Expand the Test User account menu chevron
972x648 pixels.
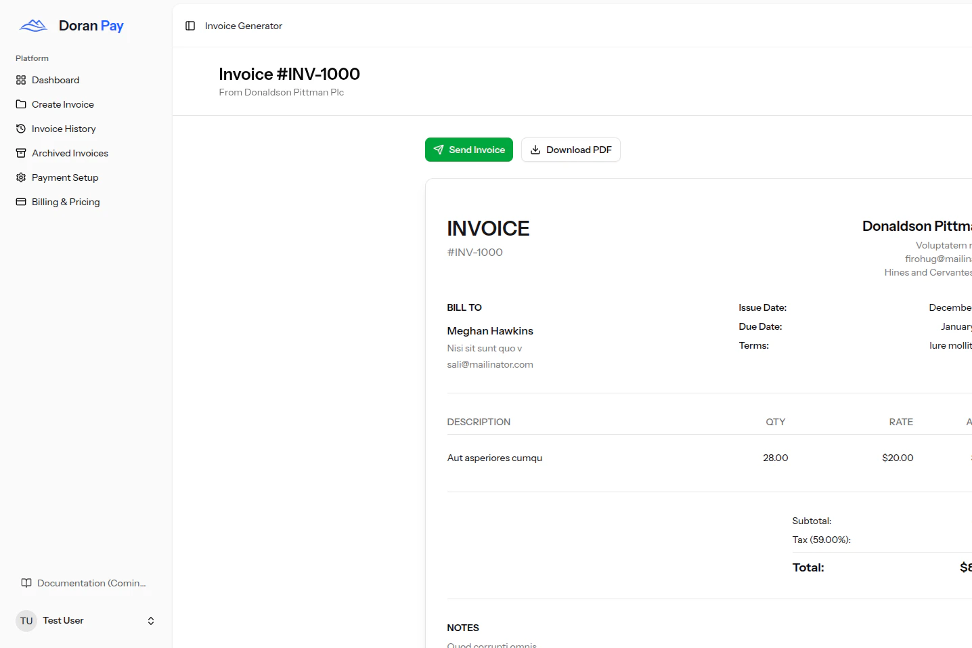click(150, 620)
